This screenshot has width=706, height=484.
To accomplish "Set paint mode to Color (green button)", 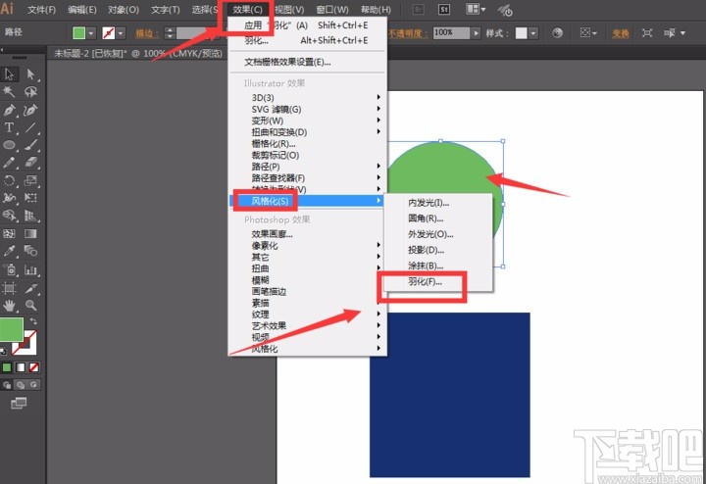I will pos(7,367).
